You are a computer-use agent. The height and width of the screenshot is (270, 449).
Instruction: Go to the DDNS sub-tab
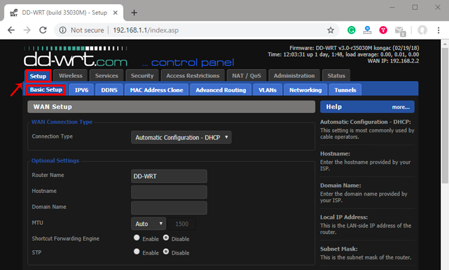[x=109, y=90]
